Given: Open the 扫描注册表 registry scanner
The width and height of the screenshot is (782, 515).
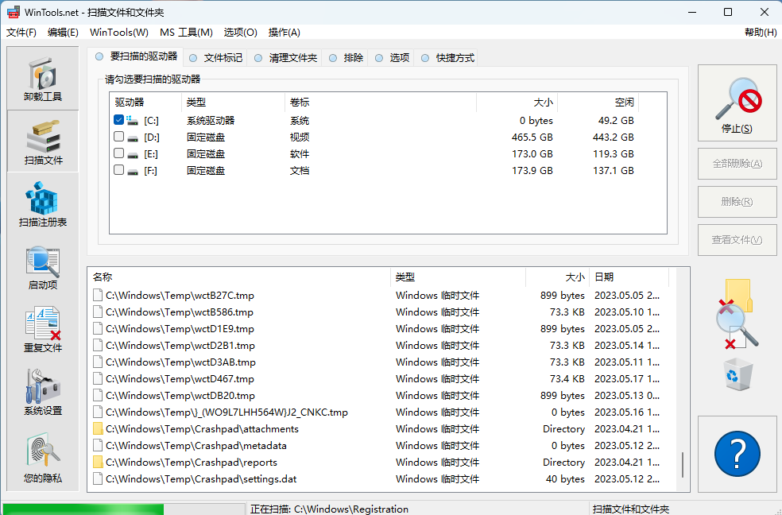Looking at the screenshot, I should (43, 204).
